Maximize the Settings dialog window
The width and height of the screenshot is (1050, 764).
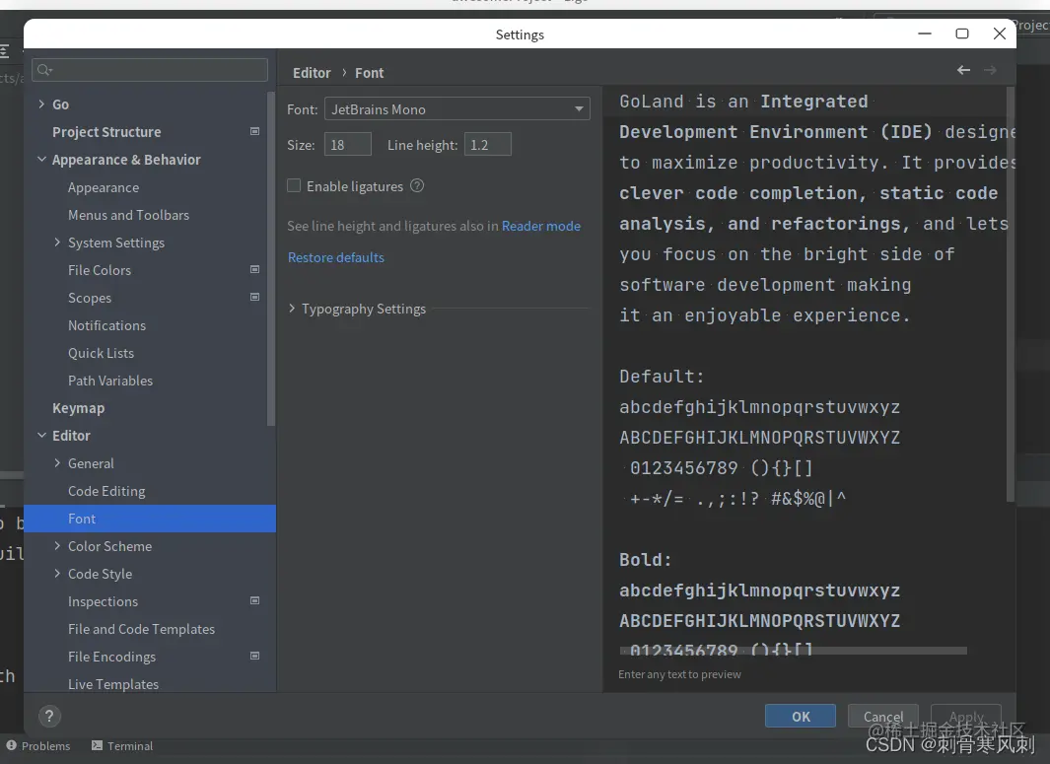pyautogui.click(x=961, y=34)
